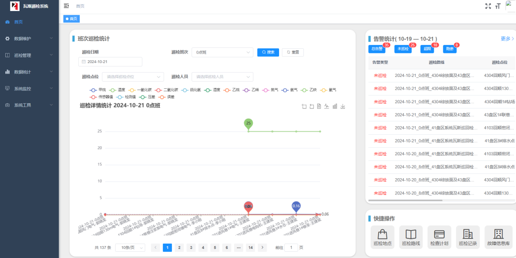The height and width of the screenshot is (258, 516).
Task: Expand 系统监控 menu in sidebar
Action: [x=29, y=88]
